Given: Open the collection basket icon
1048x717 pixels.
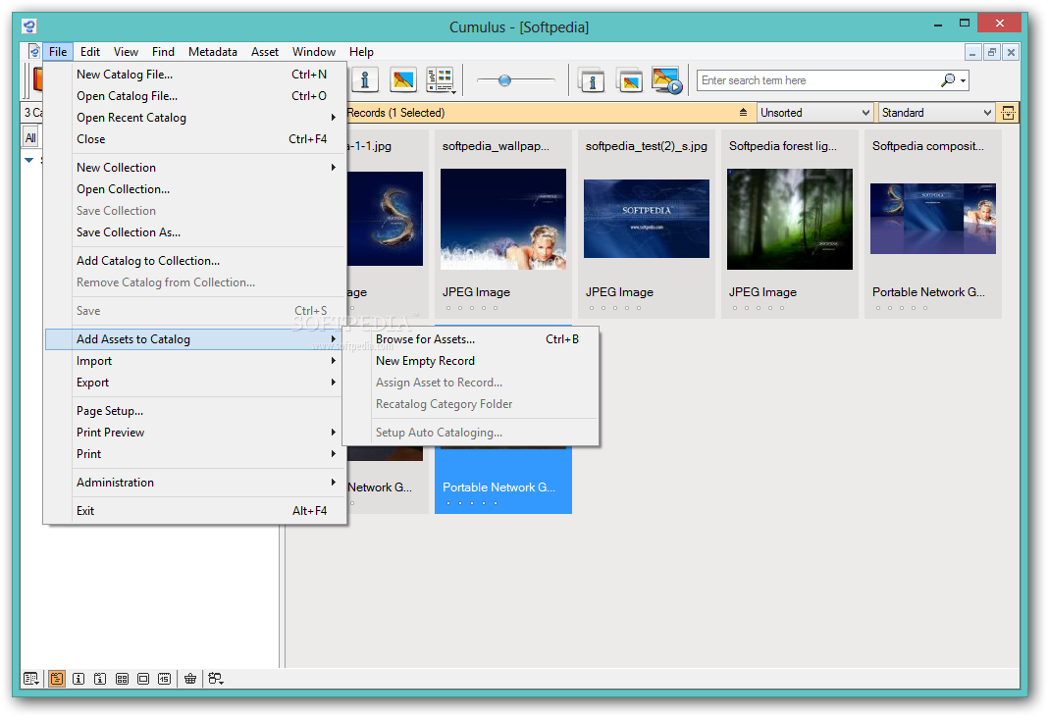Looking at the screenshot, I should pos(190,678).
